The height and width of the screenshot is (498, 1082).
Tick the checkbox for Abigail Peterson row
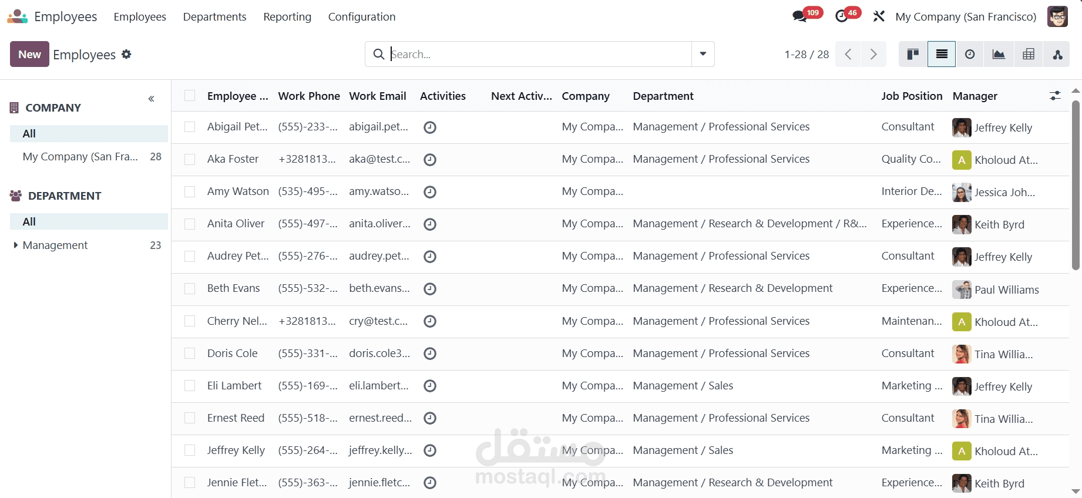point(190,127)
